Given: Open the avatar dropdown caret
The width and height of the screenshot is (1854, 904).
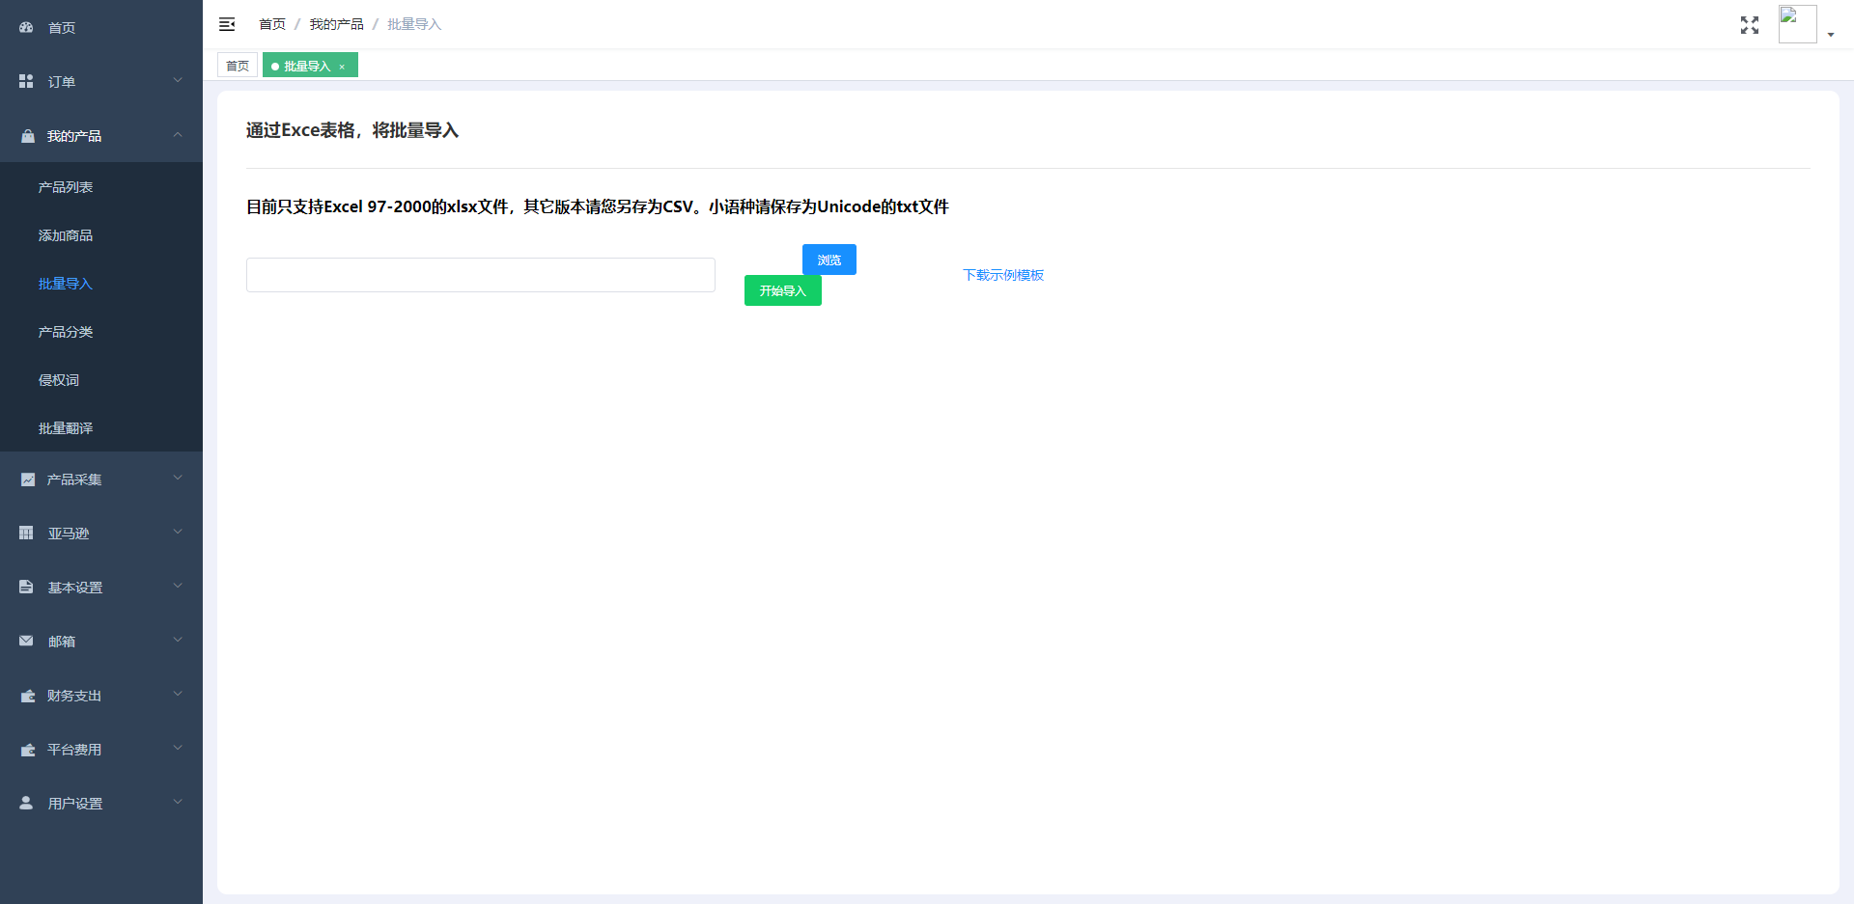Looking at the screenshot, I should tap(1831, 35).
